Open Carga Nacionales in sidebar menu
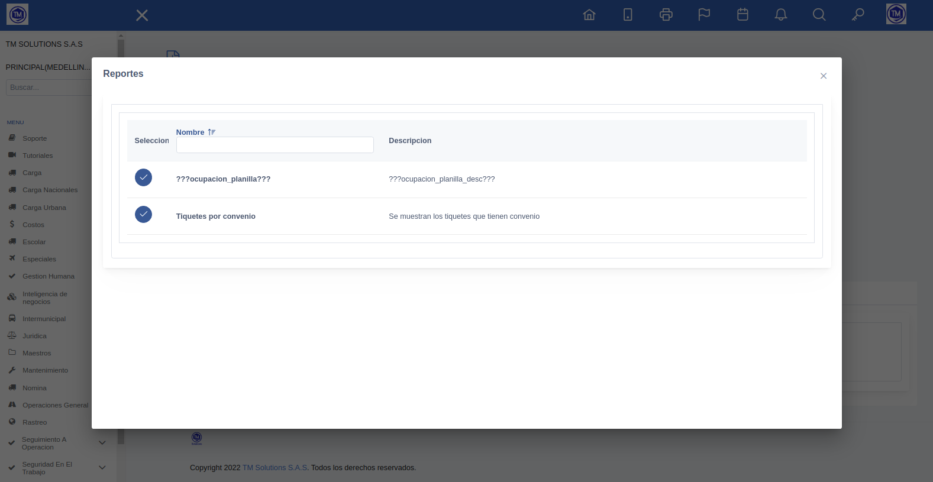933x482 pixels. click(50, 190)
